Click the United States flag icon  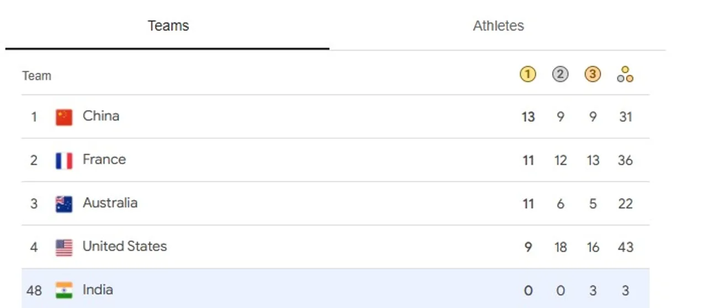(x=64, y=247)
